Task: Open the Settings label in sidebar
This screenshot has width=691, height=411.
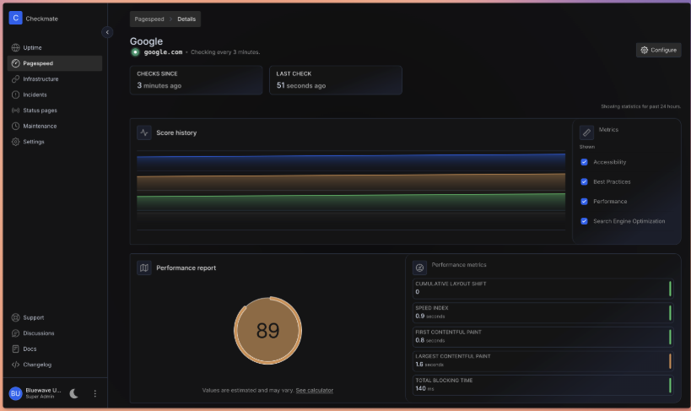Action: pos(34,142)
